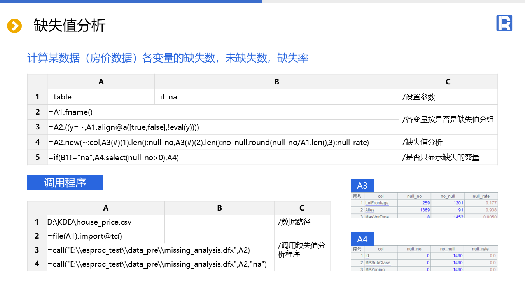Click the null_rate header in A3 table

[481, 196]
